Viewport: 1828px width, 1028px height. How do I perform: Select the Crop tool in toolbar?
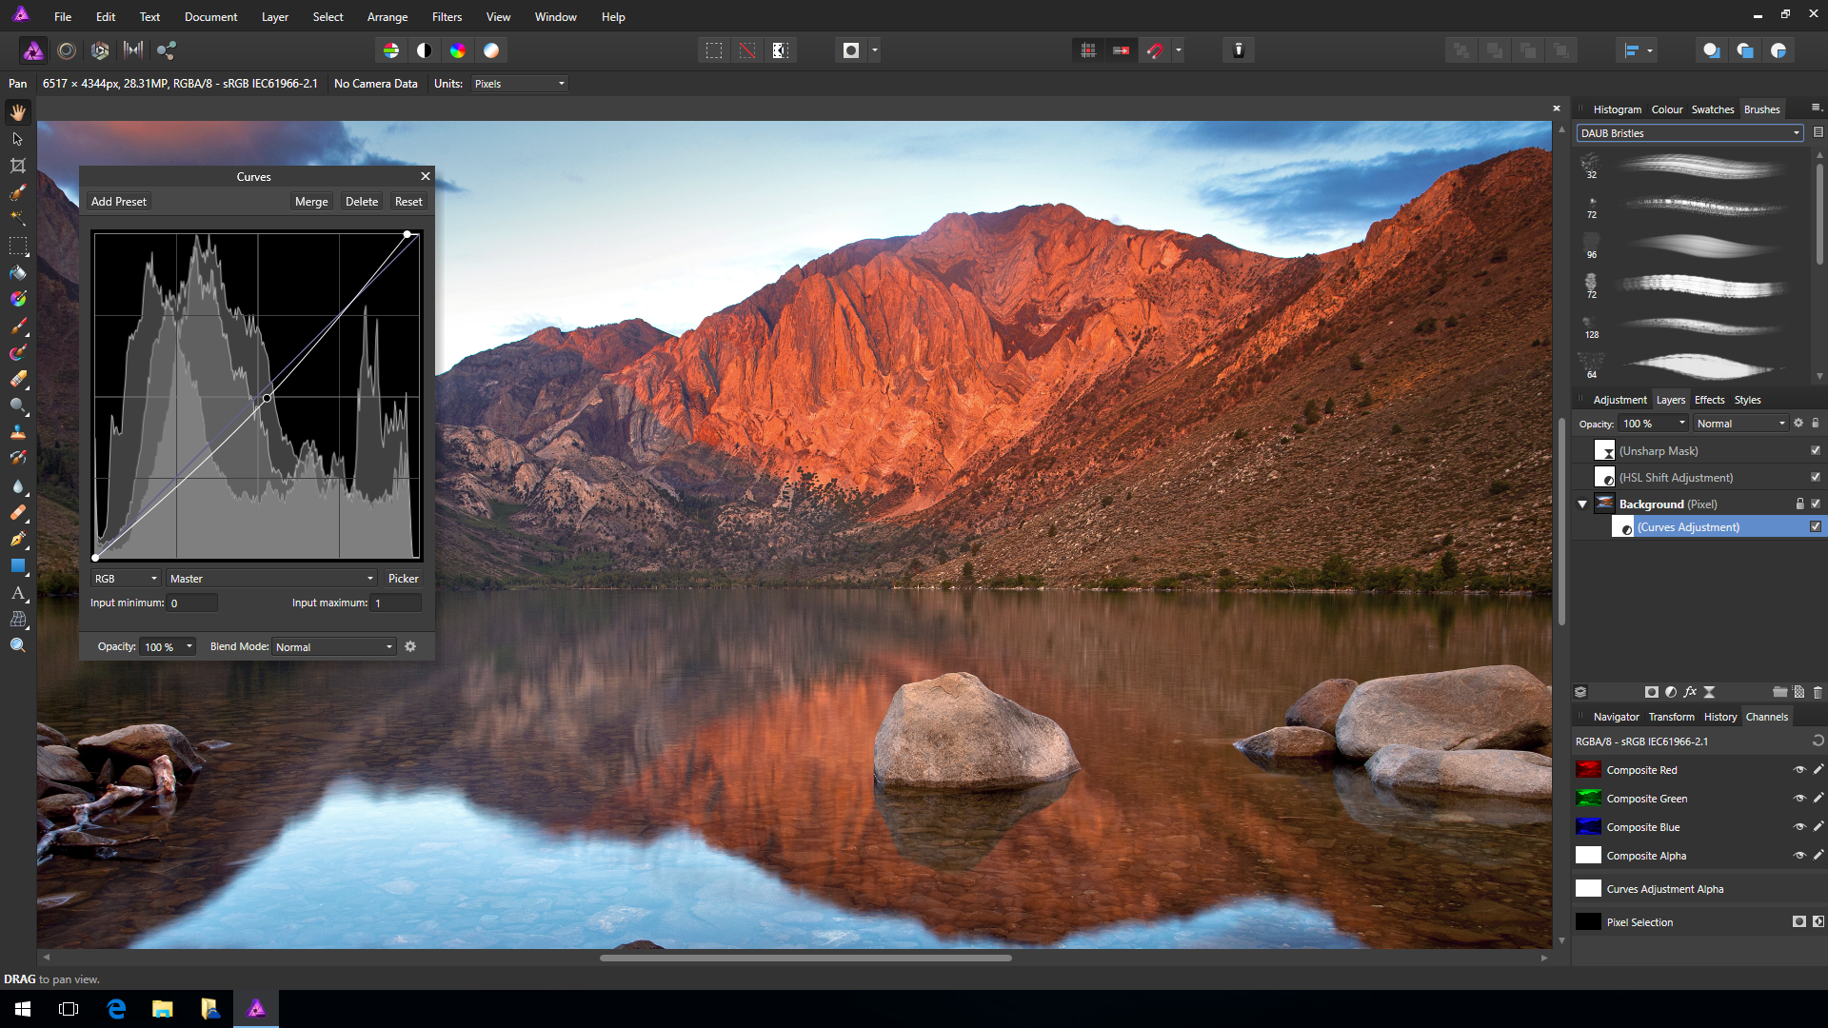(x=17, y=165)
